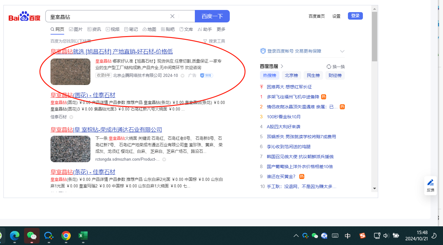Toggle the 中 input language indicator
Viewport: 443px width, 245px height.
pyautogui.click(x=348, y=236)
